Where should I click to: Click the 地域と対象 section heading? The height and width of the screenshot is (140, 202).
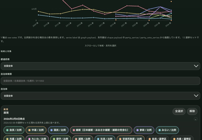pyautogui.click(x=6, y=51)
